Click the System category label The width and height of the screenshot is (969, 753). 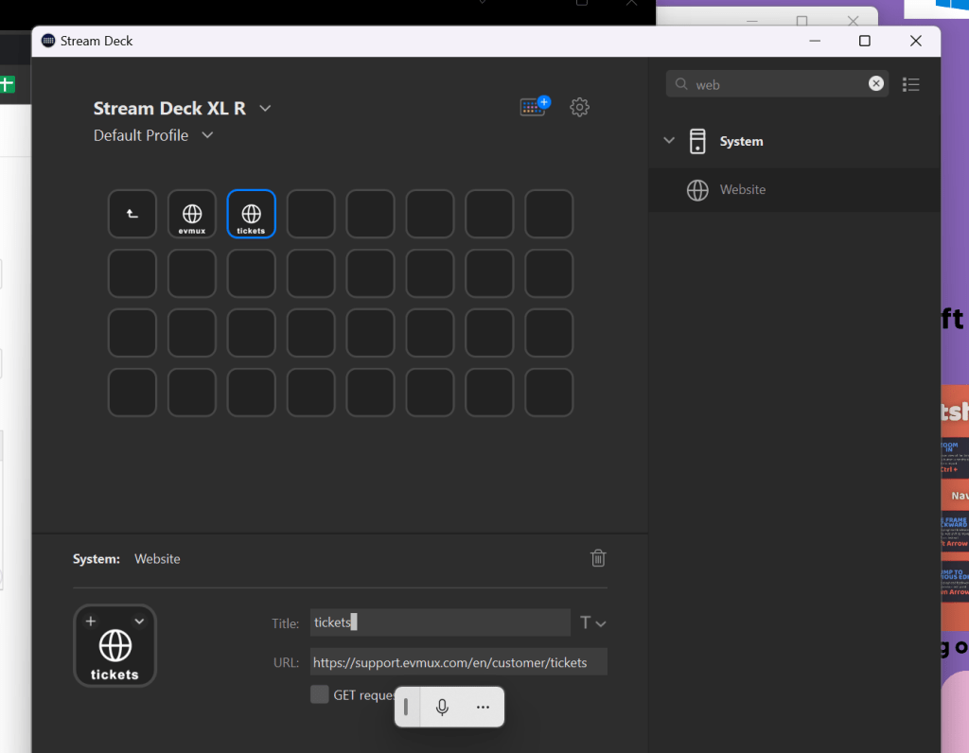pos(741,142)
